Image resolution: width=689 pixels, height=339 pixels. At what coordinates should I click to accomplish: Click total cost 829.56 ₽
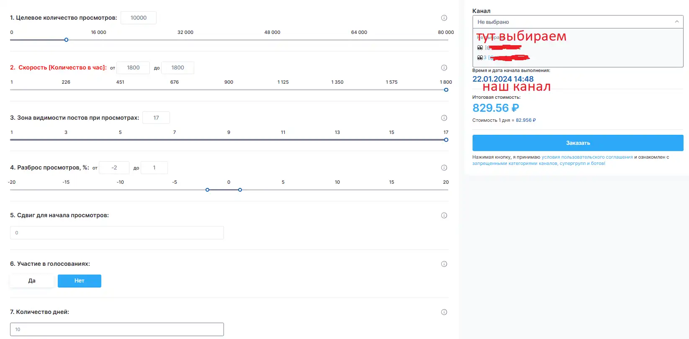tap(496, 108)
